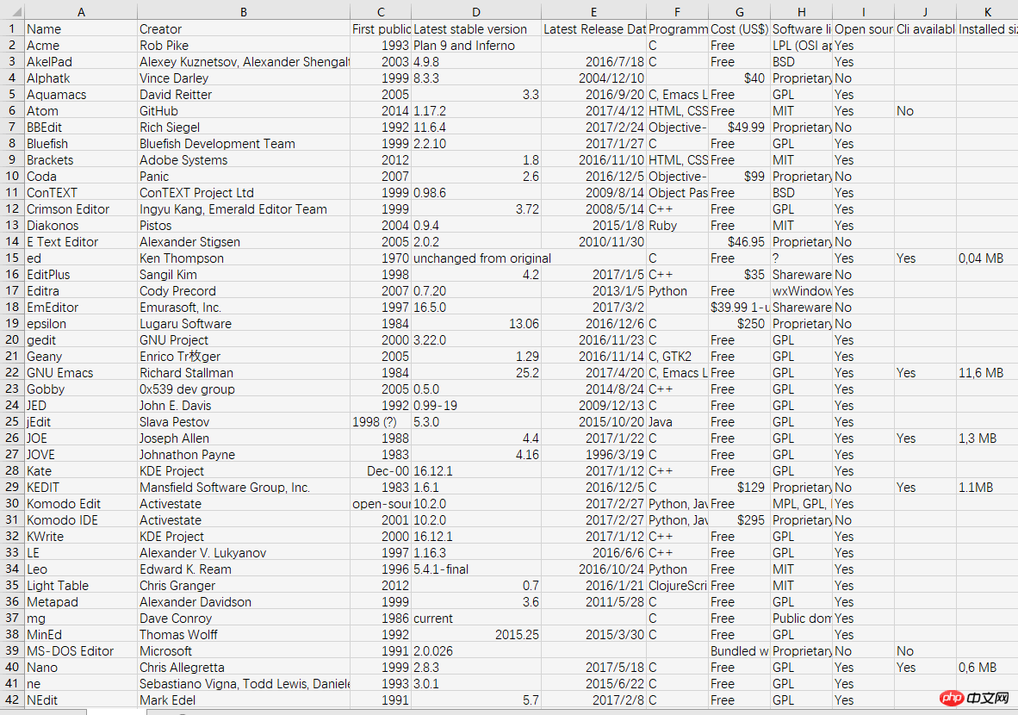Select column B header
The width and height of the screenshot is (1018, 715).
pyautogui.click(x=244, y=12)
